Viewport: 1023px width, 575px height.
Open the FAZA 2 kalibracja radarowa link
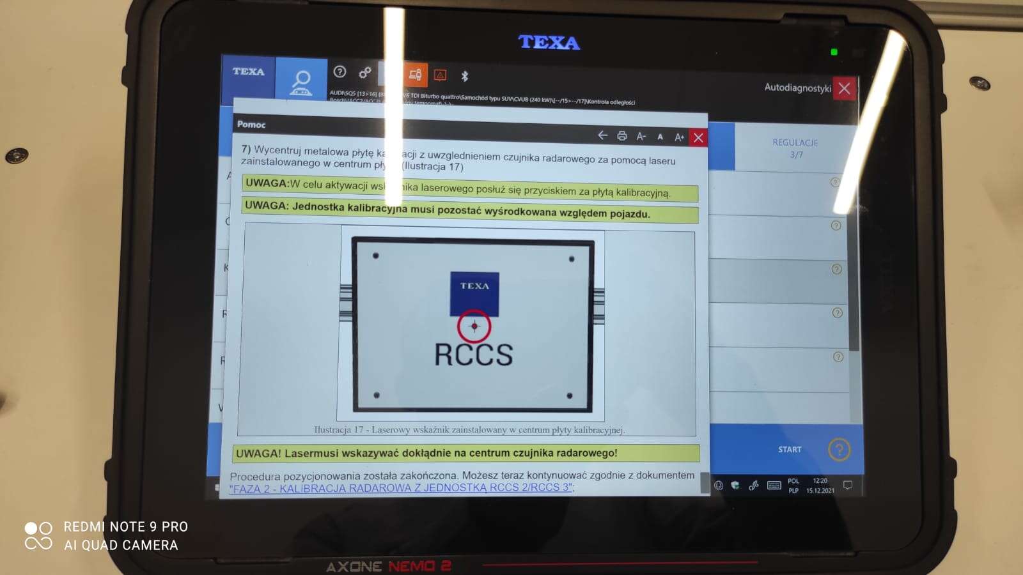point(400,488)
